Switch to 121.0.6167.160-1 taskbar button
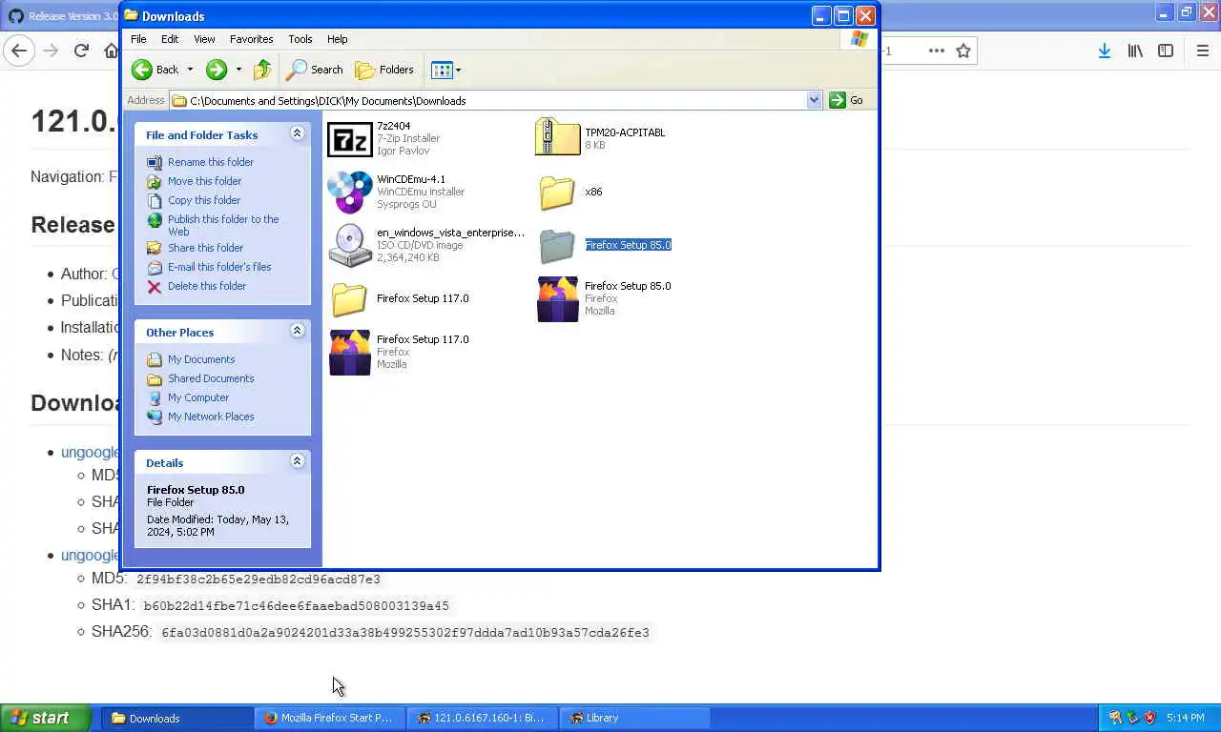Image resolution: width=1221 pixels, height=732 pixels. pos(483,718)
